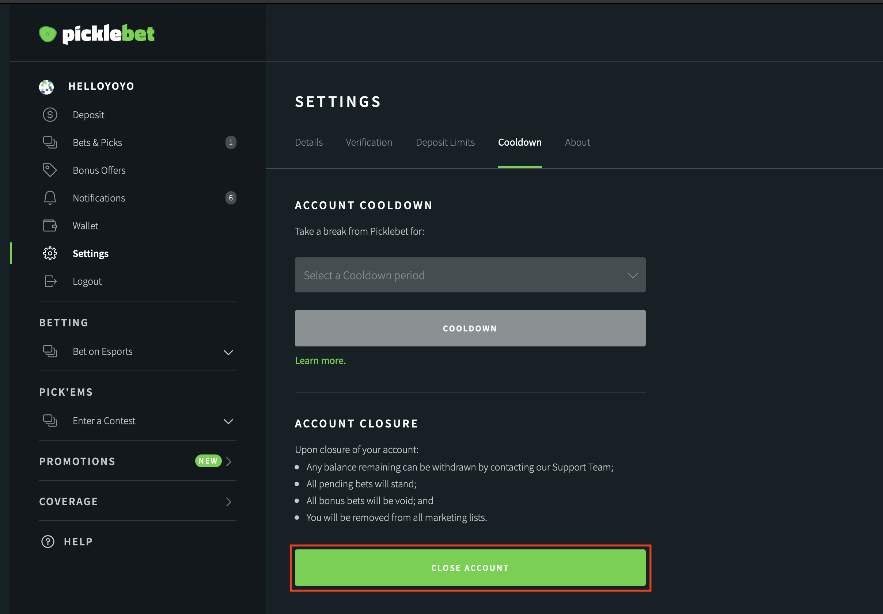
Task: Open Wallet in the sidebar
Action: pos(86,226)
